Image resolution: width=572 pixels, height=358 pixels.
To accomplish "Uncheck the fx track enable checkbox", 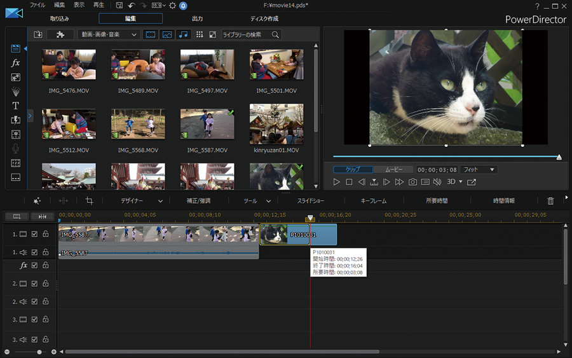I will (x=35, y=266).
